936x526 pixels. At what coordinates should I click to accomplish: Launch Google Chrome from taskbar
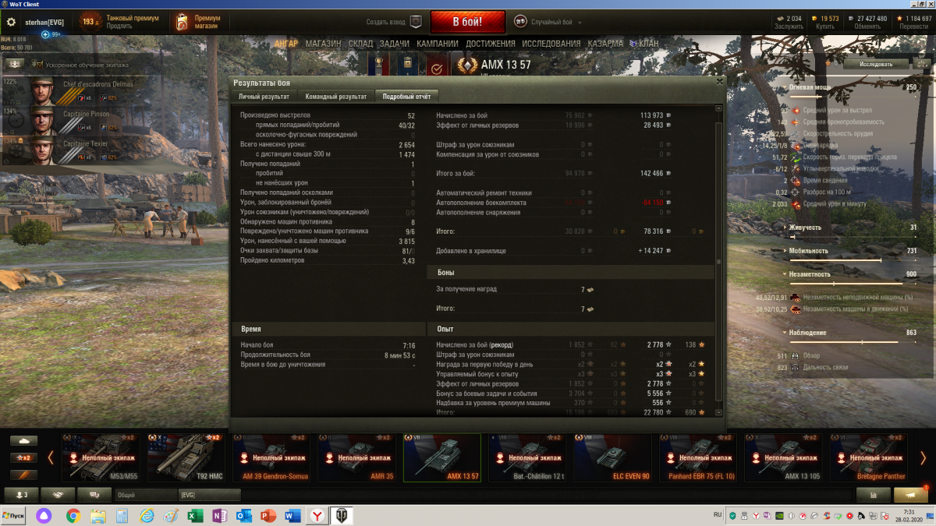point(73,516)
